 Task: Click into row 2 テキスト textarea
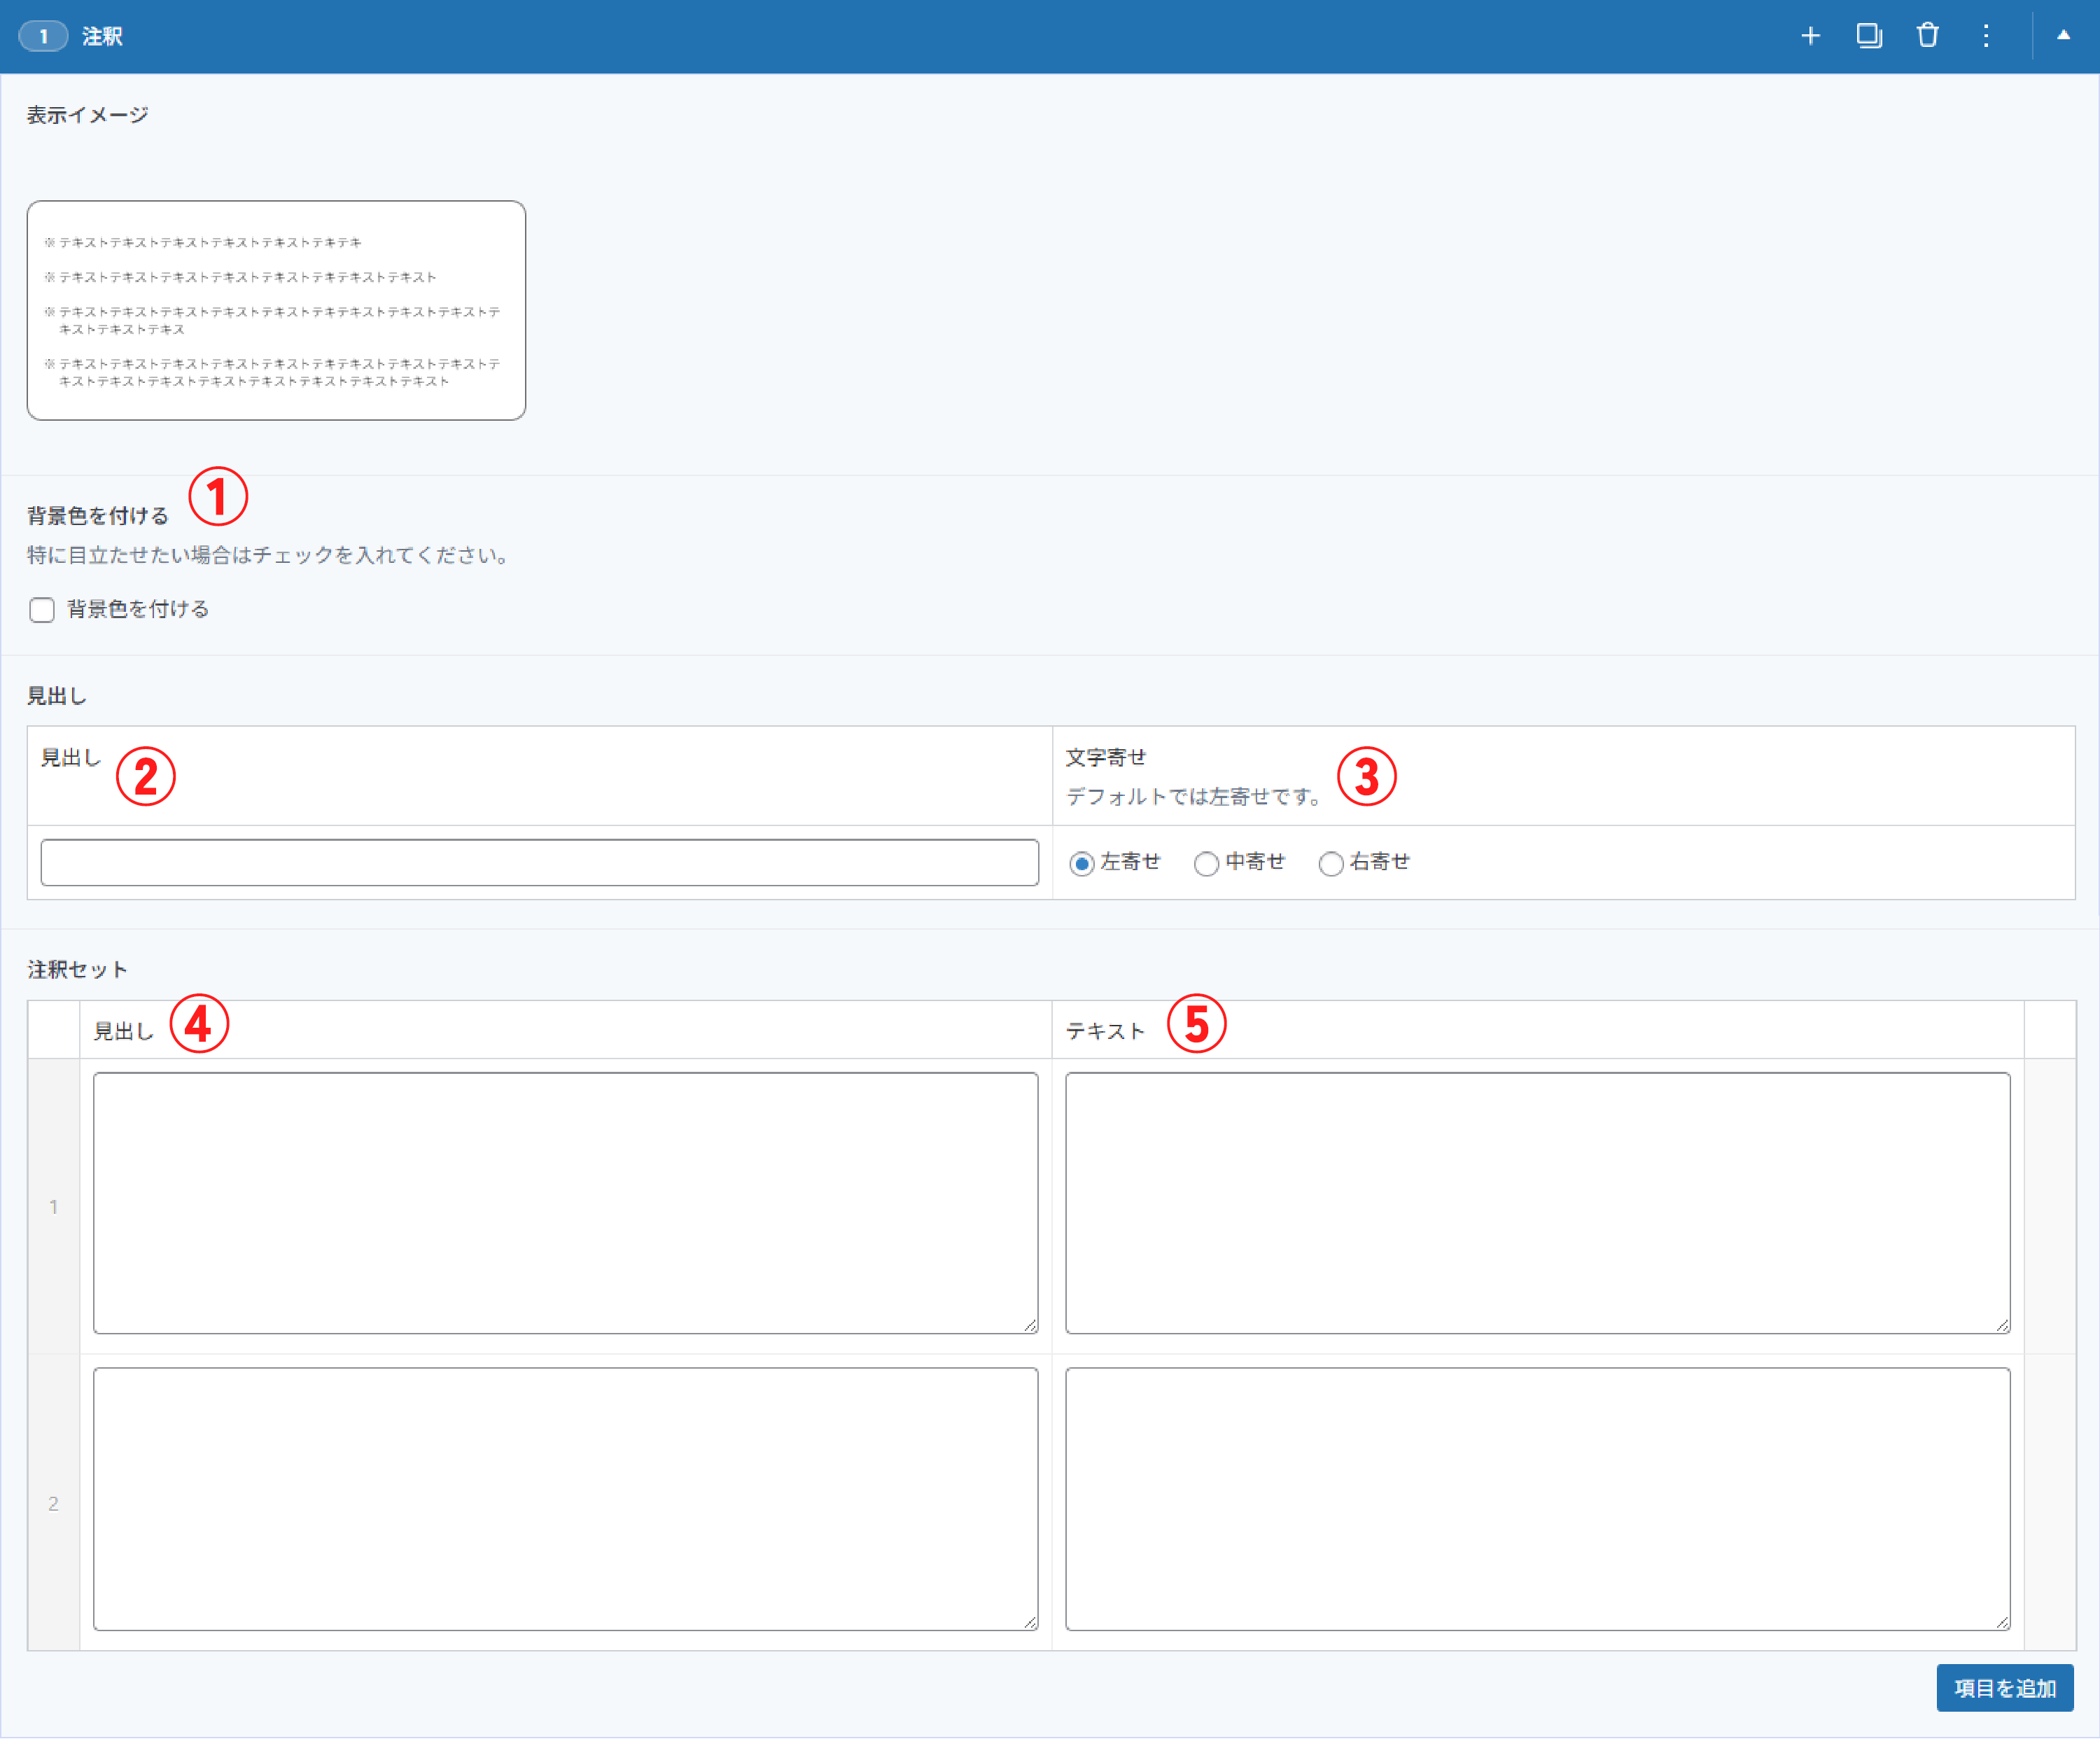click(1537, 1498)
